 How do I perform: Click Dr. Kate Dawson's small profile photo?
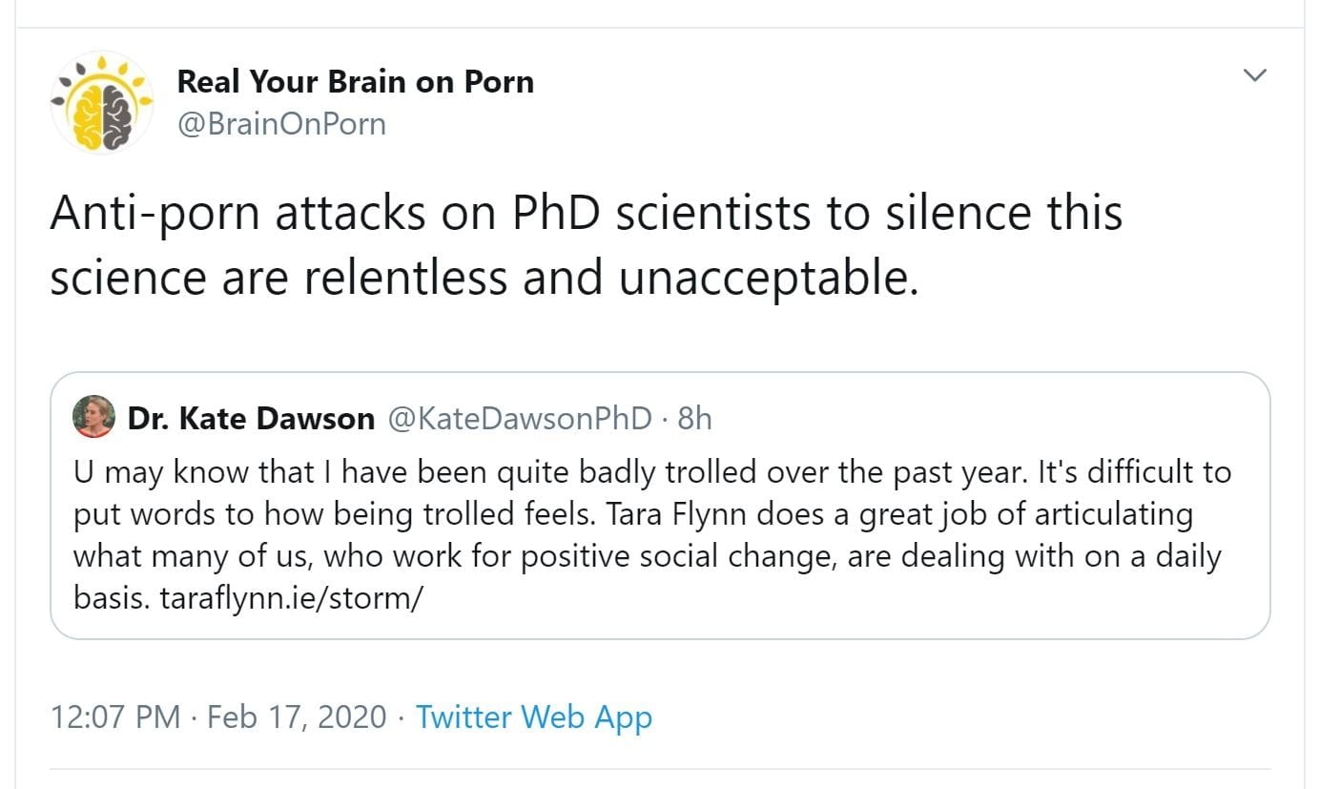(93, 417)
